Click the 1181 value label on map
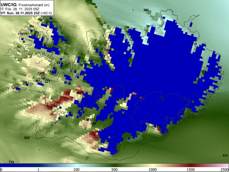Image resolution: width=229 pixels, height=172 pixels. point(21,34)
